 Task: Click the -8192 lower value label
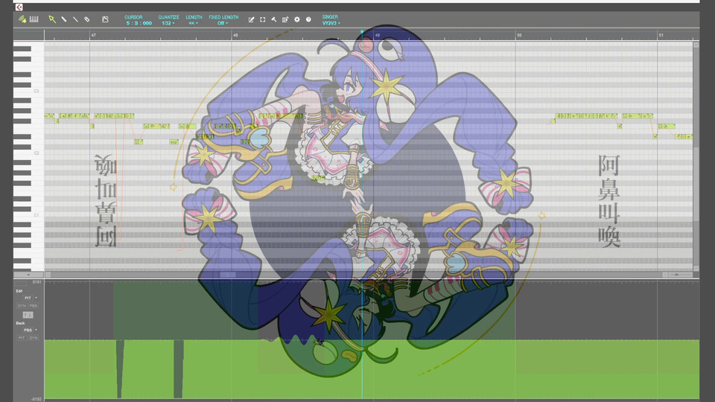click(36, 399)
